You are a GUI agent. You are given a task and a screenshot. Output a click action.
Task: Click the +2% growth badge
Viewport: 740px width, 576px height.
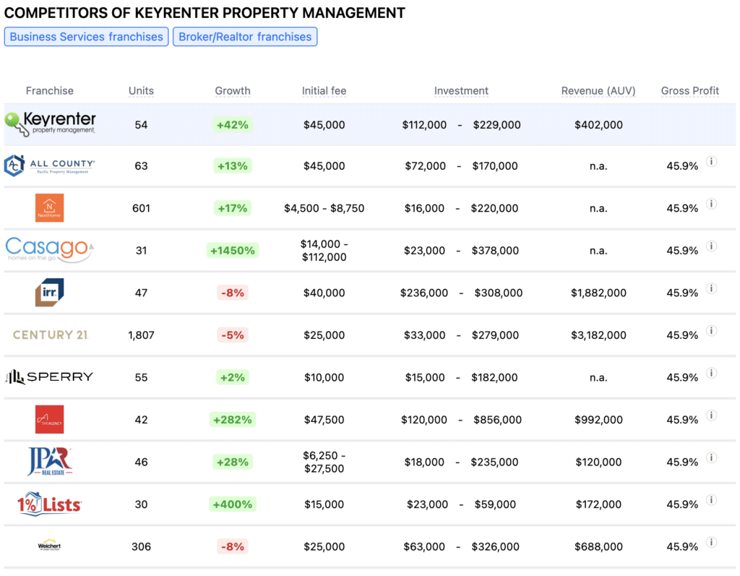click(233, 377)
